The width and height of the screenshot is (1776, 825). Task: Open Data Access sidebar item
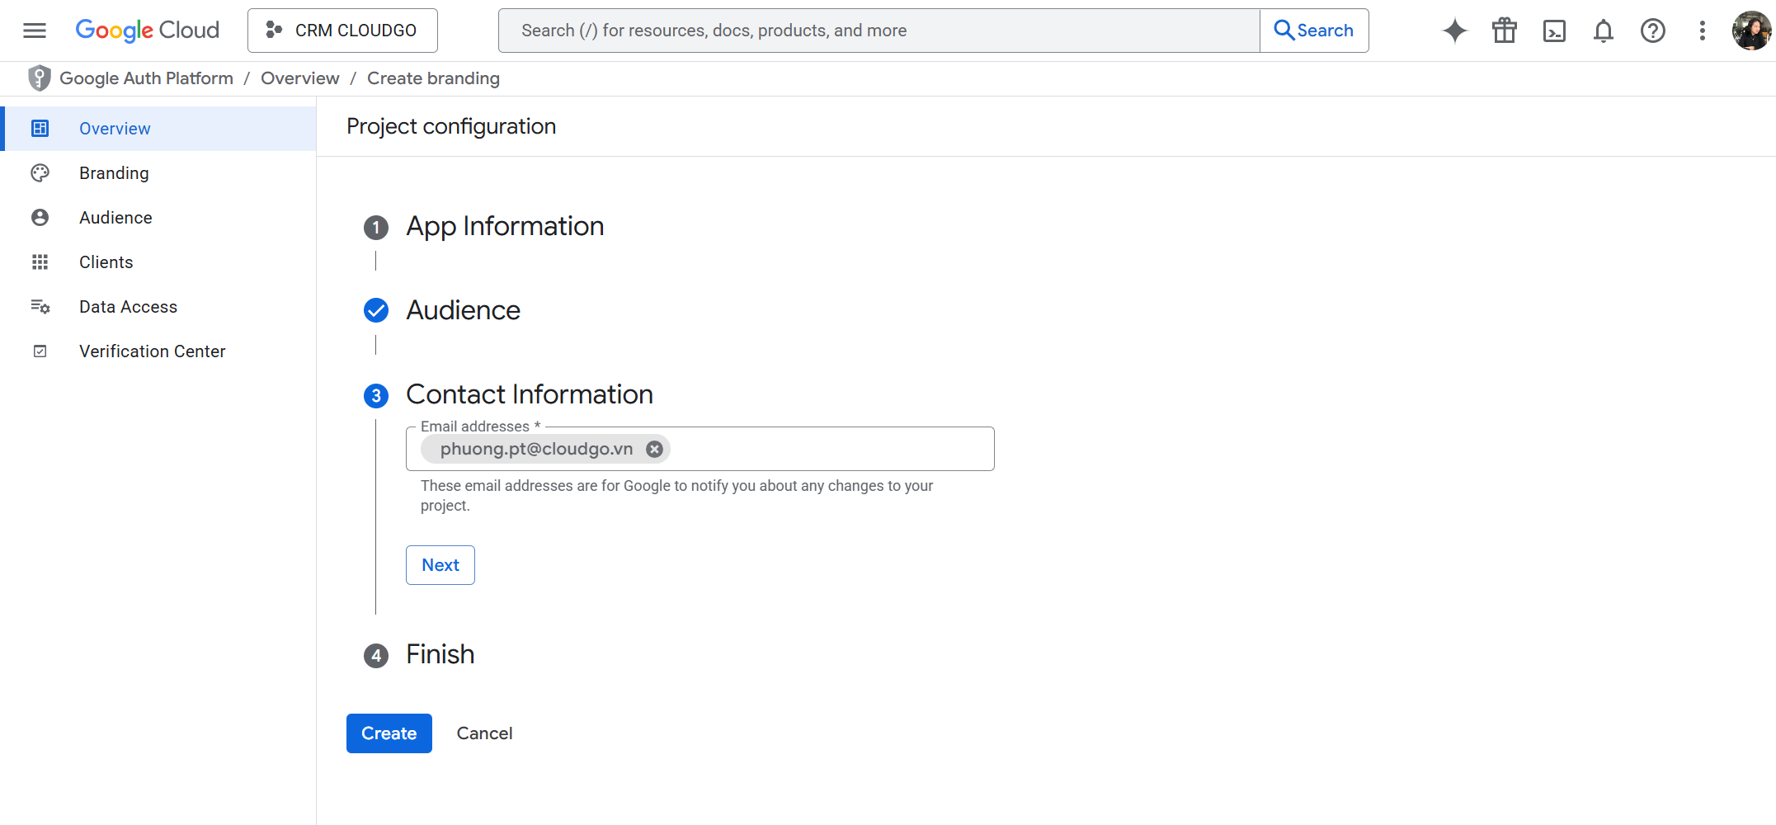[128, 307]
